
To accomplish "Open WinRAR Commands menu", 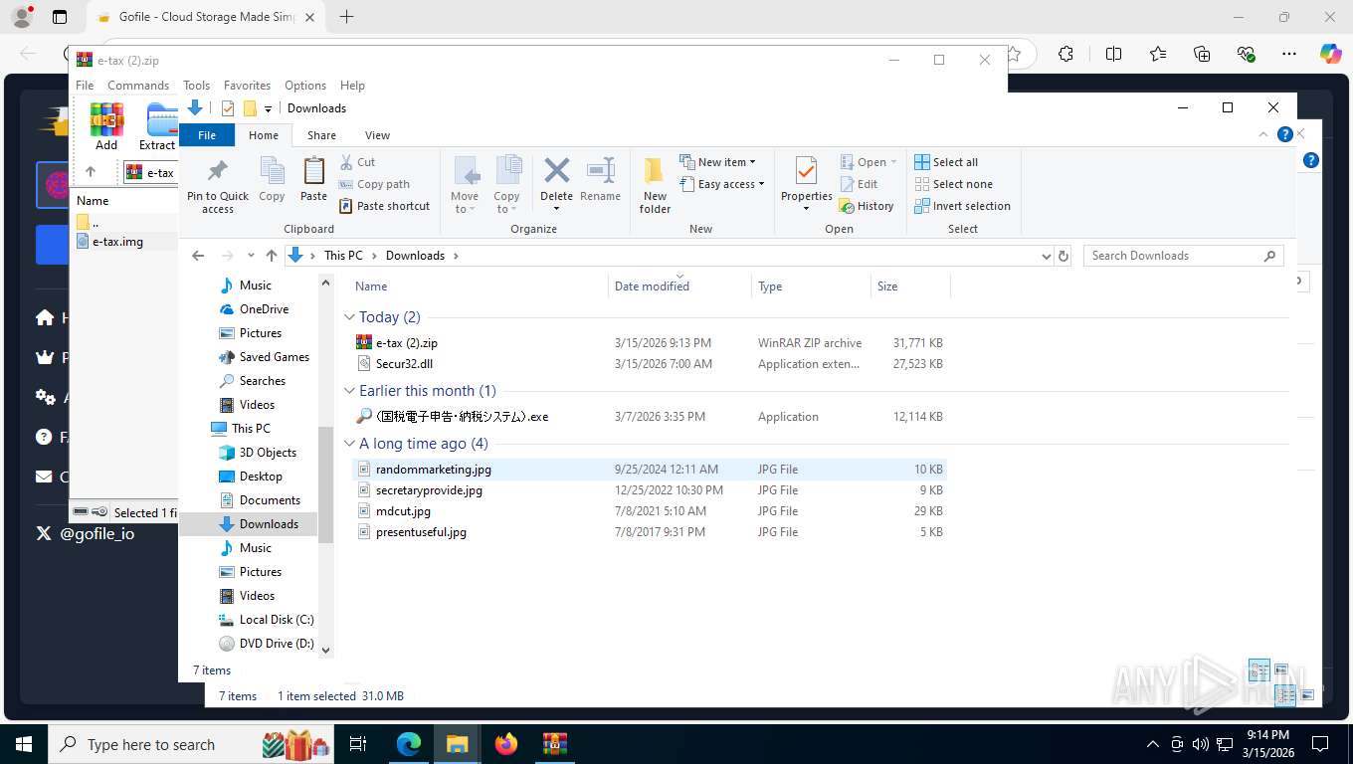I will [x=138, y=86].
